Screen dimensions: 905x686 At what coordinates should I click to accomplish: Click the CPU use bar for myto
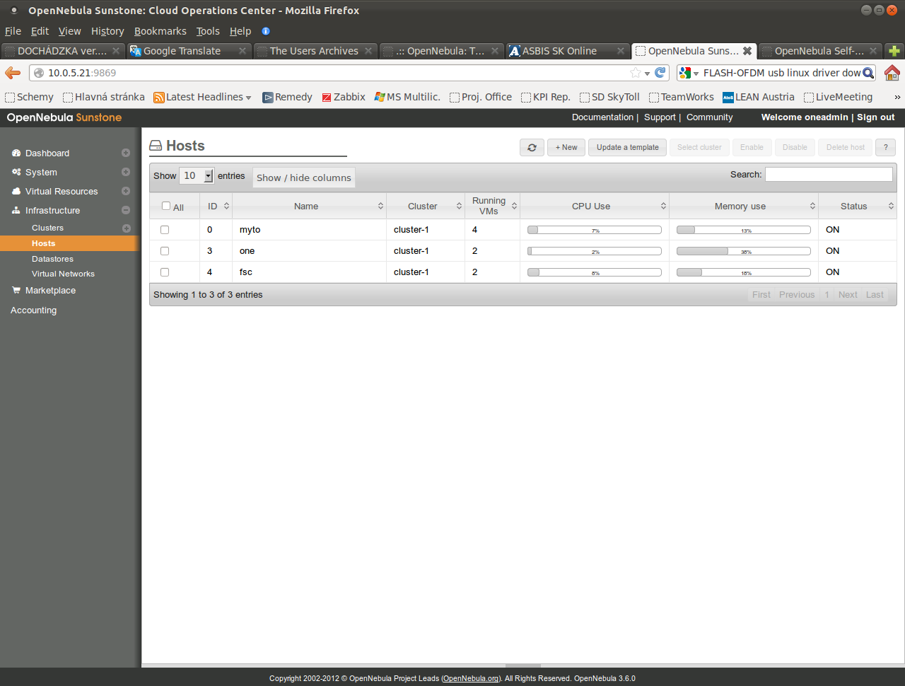(595, 230)
